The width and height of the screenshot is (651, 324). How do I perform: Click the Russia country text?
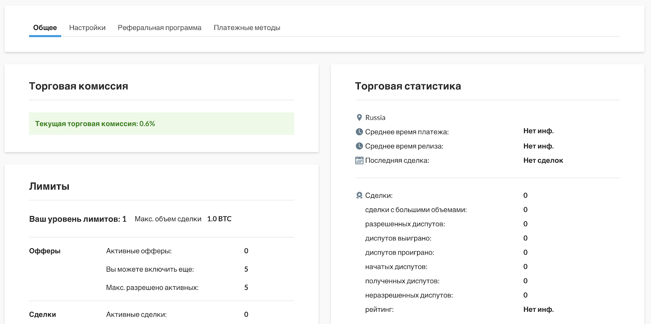(x=375, y=118)
